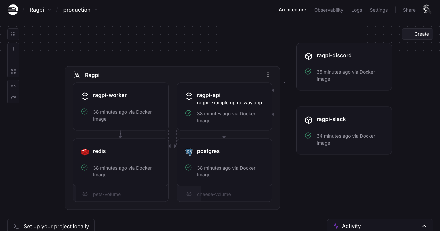Open Ragpi group three-dot menu
440x231 pixels.
(268, 75)
